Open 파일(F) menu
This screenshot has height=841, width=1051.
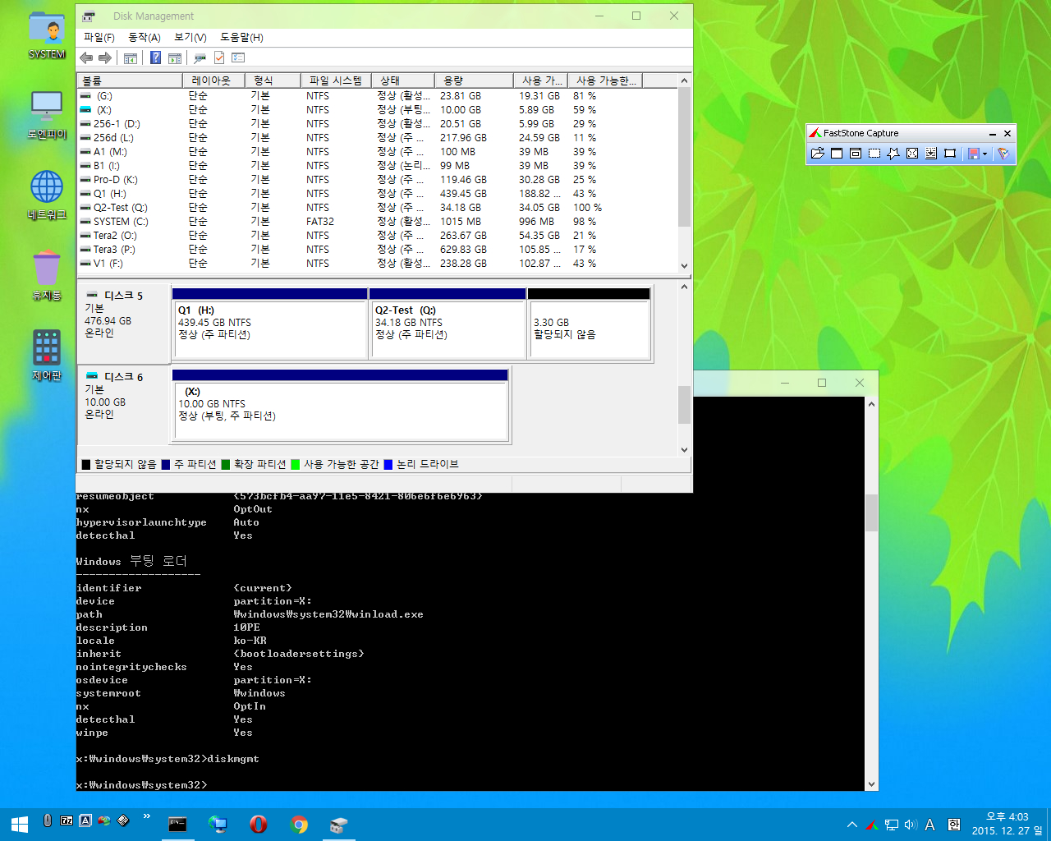click(99, 38)
